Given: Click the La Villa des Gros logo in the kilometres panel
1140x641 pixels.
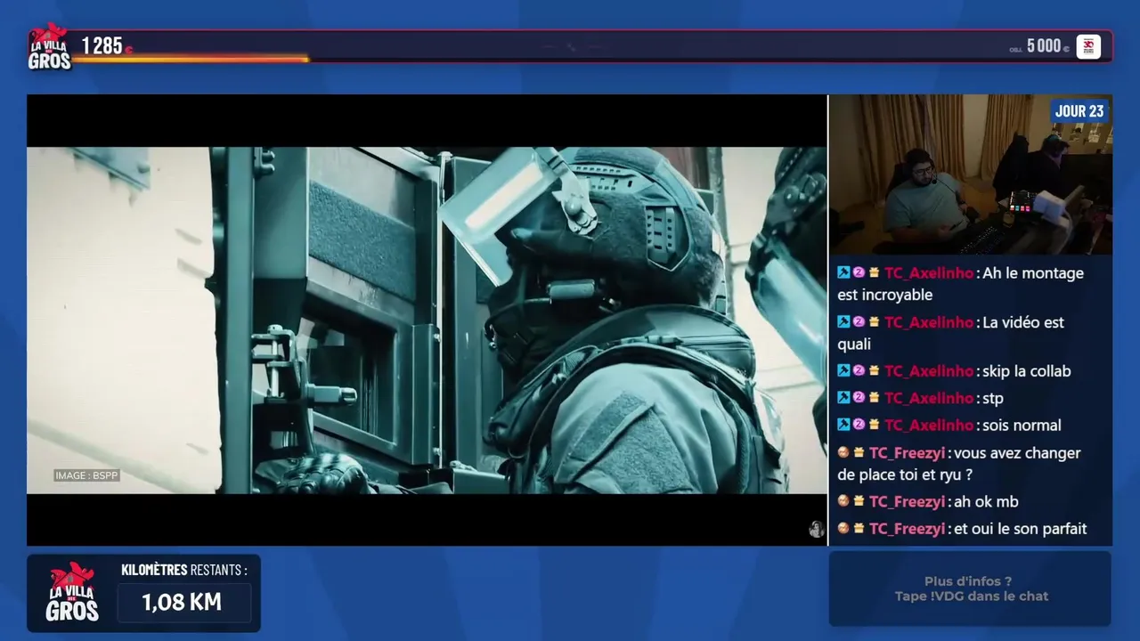Looking at the screenshot, I should coord(72,593).
